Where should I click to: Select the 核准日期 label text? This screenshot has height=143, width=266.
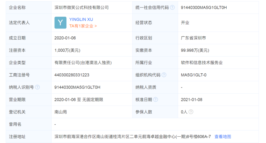(144, 100)
